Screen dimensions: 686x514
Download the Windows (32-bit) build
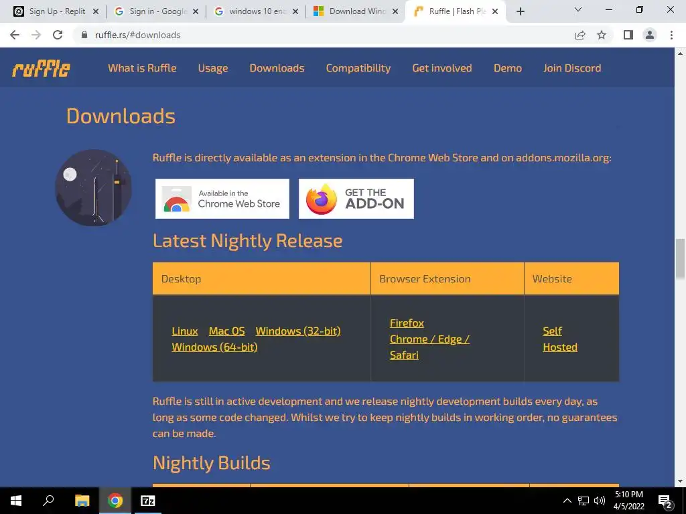click(x=298, y=331)
